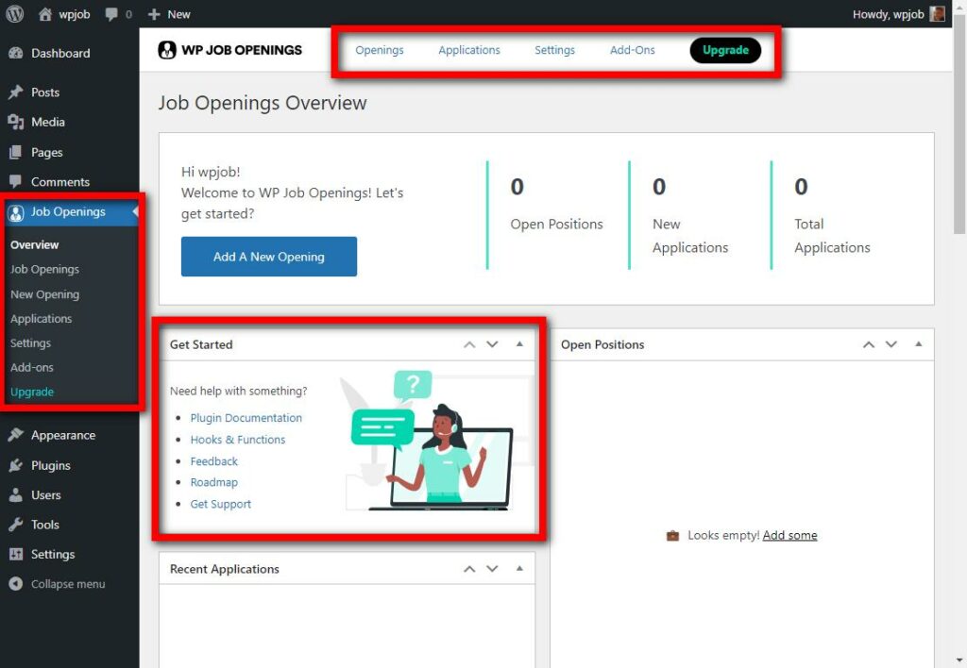Click the Tools wrench icon

pyautogui.click(x=16, y=525)
